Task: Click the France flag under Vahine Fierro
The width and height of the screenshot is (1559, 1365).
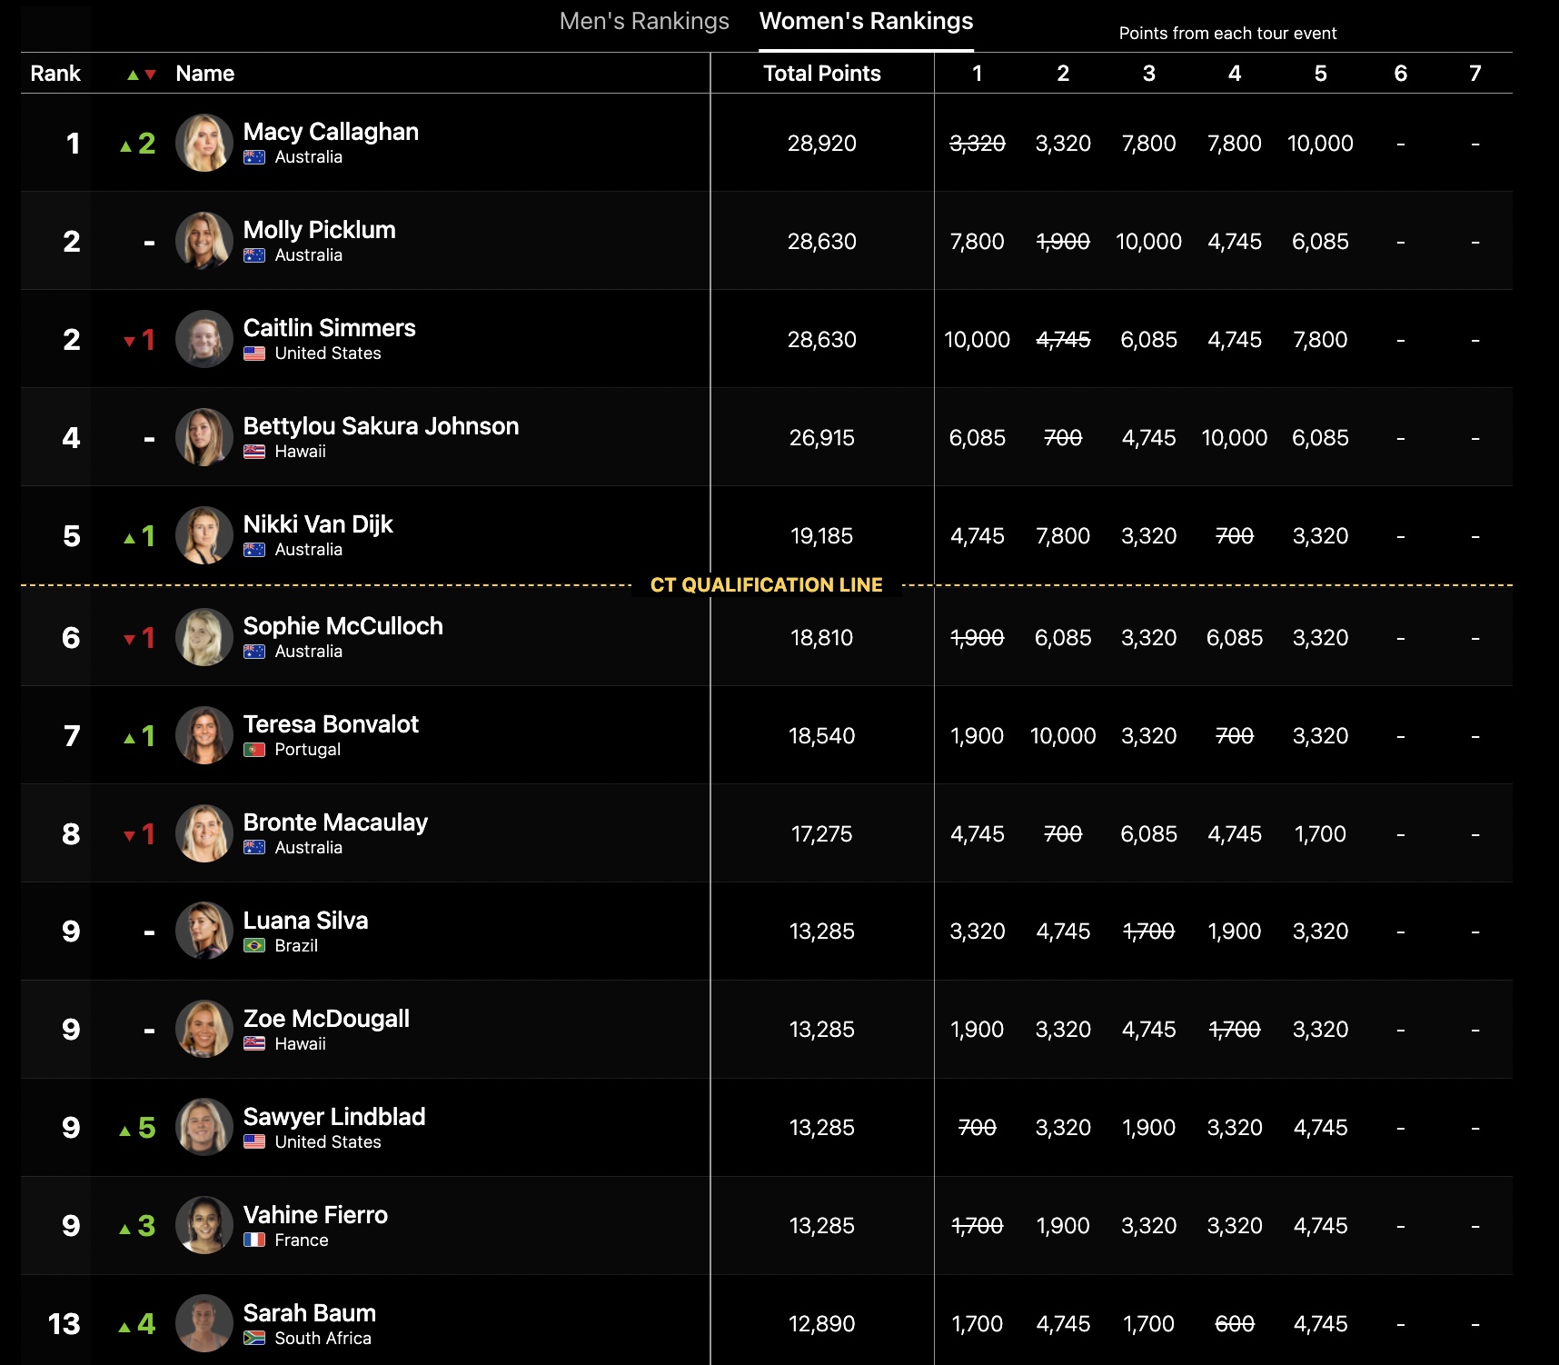Action: click(x=254, y=1240)
